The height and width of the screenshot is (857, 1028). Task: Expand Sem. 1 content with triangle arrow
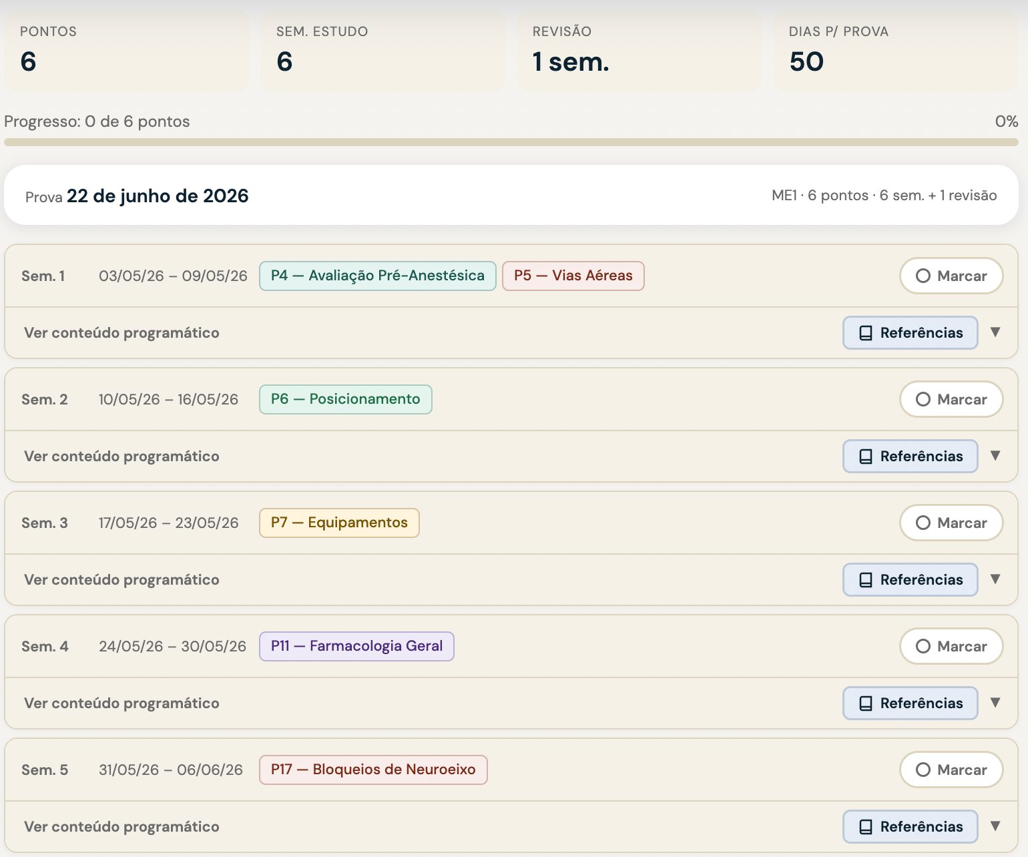point(995,332)
